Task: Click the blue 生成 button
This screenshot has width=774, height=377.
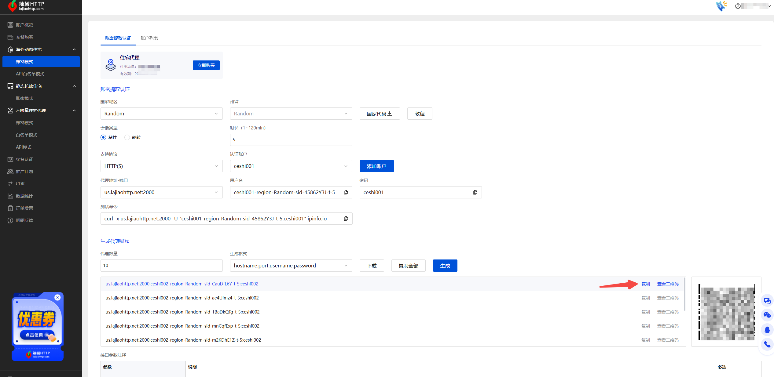Action: tap(445, 266)
